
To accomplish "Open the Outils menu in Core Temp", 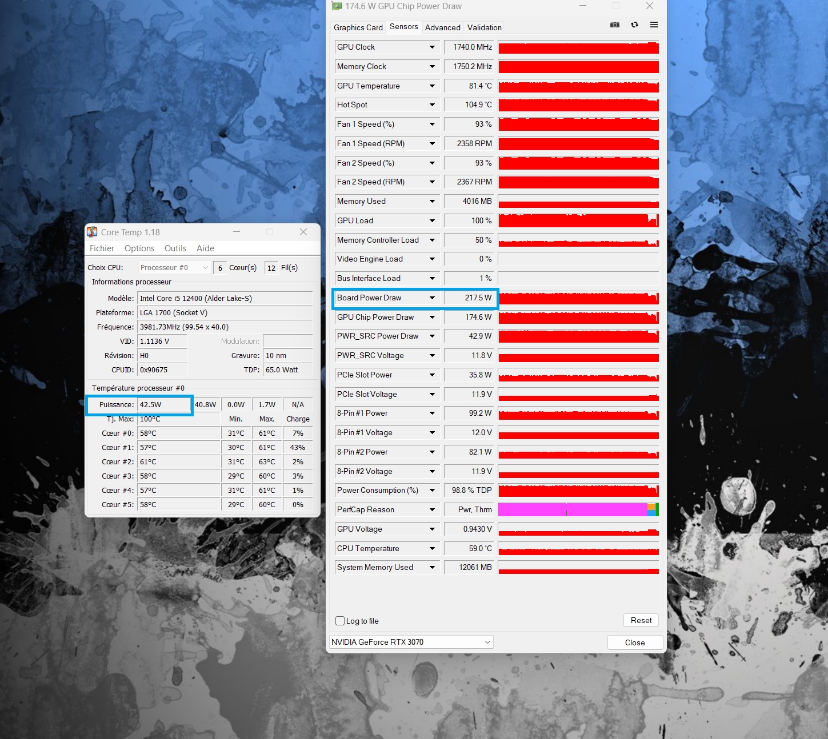I will (x=175, y=248).
